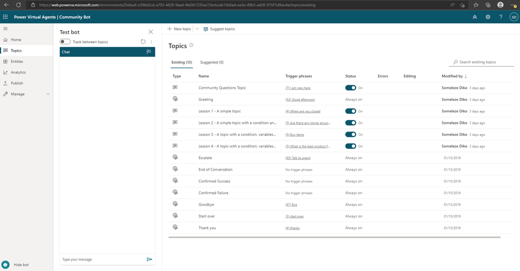Click Lesson 2 topic type icon
This screenshot has width=520, height=271.
pyautogui.click(x=175, y=122)
